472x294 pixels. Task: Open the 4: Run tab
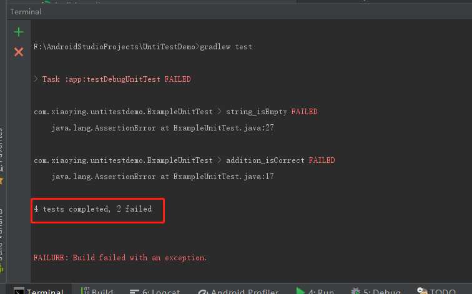point(315,291)
